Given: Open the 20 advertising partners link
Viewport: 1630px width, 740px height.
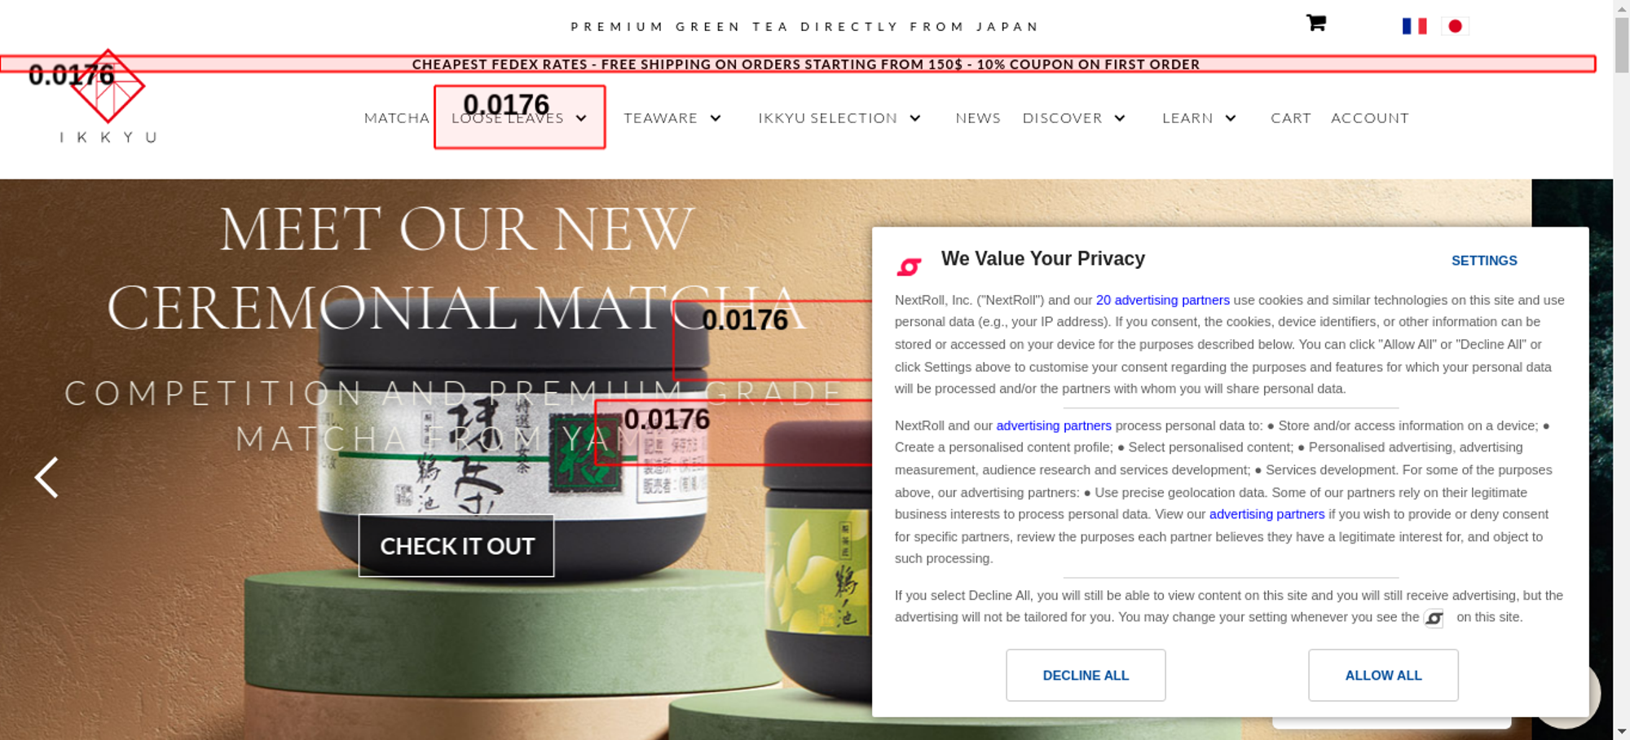Looking at the screenshot, I should click(x=1162, y=300).
